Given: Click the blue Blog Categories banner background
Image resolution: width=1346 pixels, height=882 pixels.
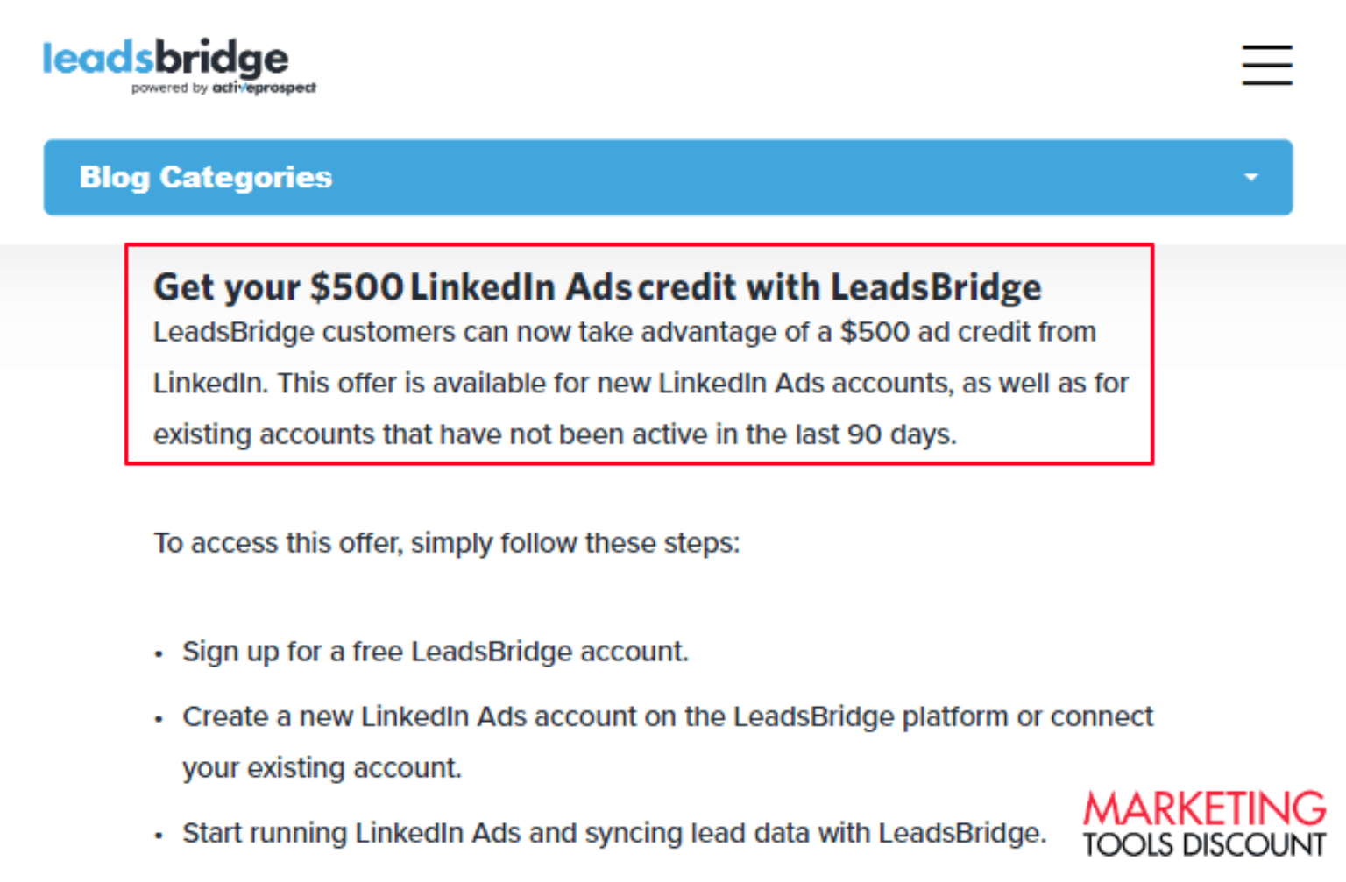Looking at the screenshot, I should pos(789,177).
